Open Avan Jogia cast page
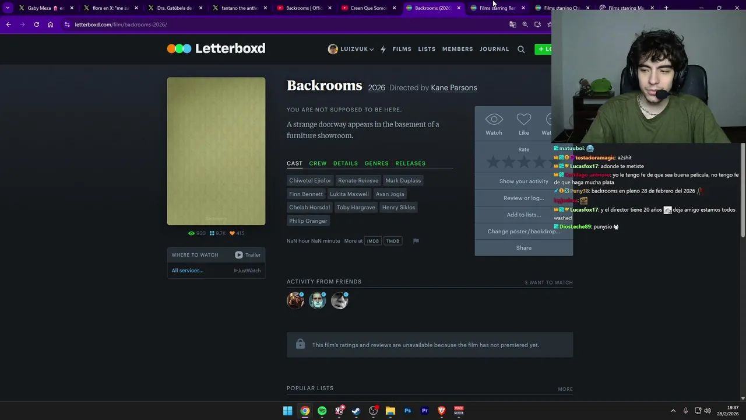Viewport: 746px width, 420px height. pos(390,194)
